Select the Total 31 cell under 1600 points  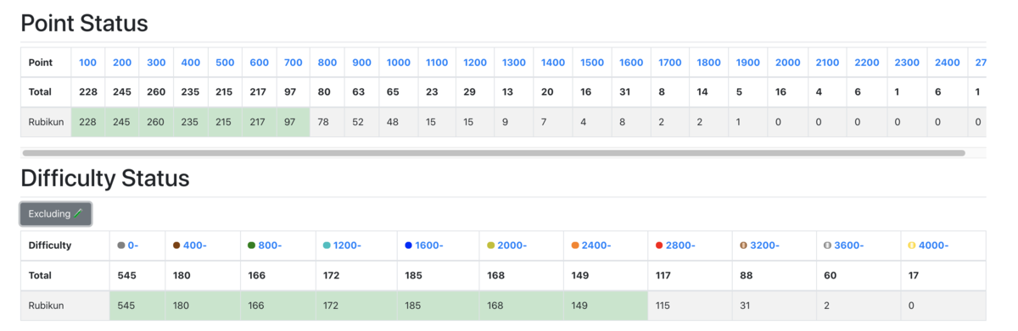pyautogui.click(x=631, y=91)
